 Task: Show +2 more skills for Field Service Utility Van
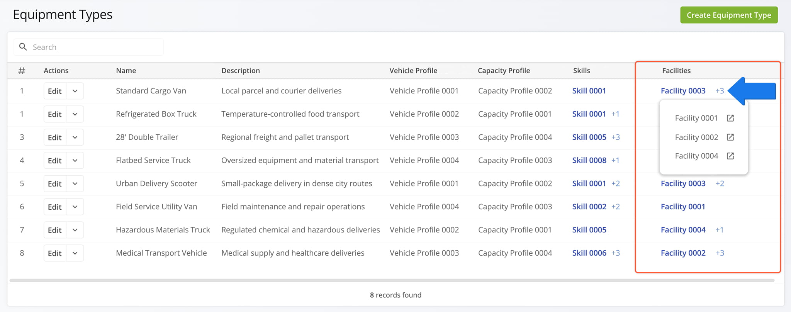(616, 207)
